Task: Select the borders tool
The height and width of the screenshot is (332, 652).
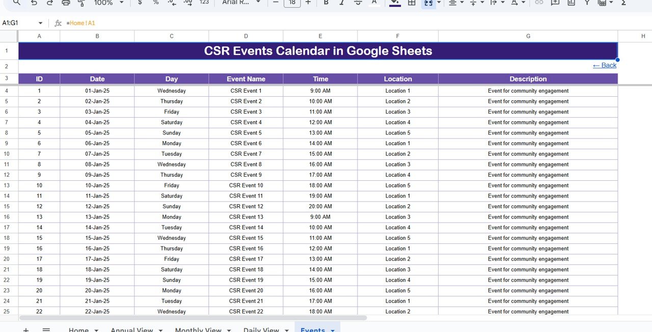Action: [x=411, y=3]
